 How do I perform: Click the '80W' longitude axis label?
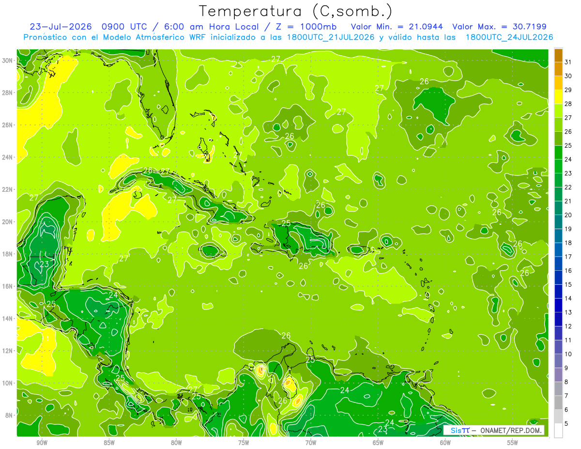[176, 443]
